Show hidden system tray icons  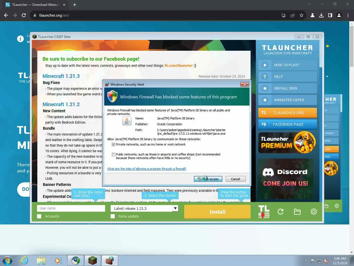(306, 261)
